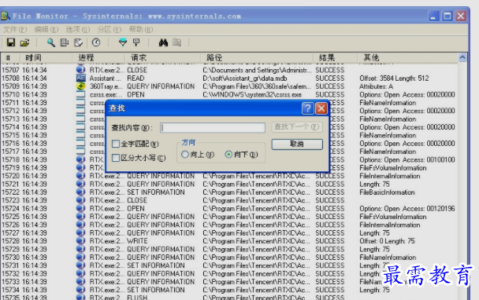Open log file via folder toolbar icon
The width and height of the screenshot is (479, 300).
(24, 42)
